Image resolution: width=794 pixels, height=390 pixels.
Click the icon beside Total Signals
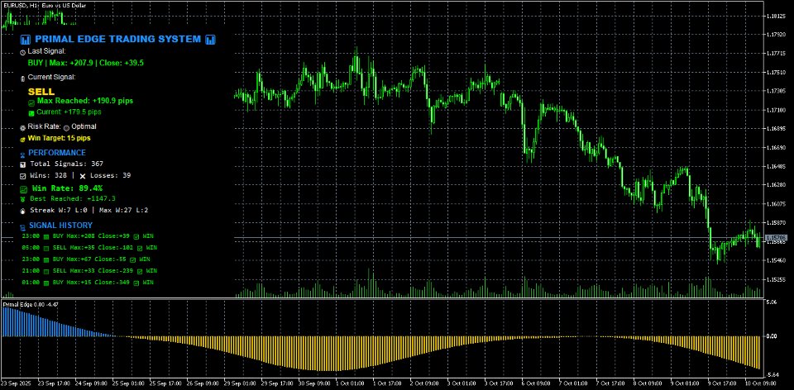[23, 165]
